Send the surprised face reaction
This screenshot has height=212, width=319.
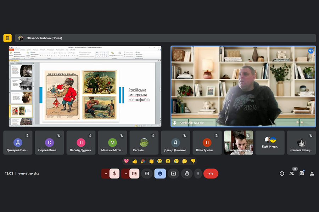click(x=168, y=161)
